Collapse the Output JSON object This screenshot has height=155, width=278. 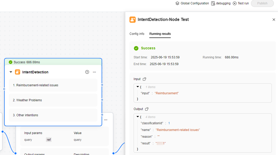click(x=138, y=117)
